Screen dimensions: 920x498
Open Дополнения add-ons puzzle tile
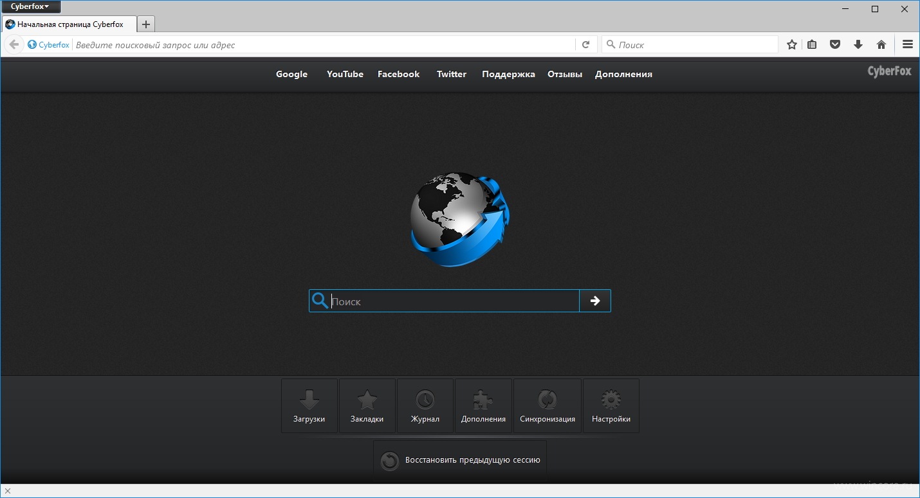pos(483,405)
